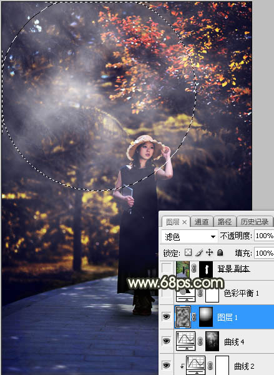The width and height of the screenshot is (274, 375).
Task: Hide the 曲线 4 layer eye
Action: click(167, 341)
